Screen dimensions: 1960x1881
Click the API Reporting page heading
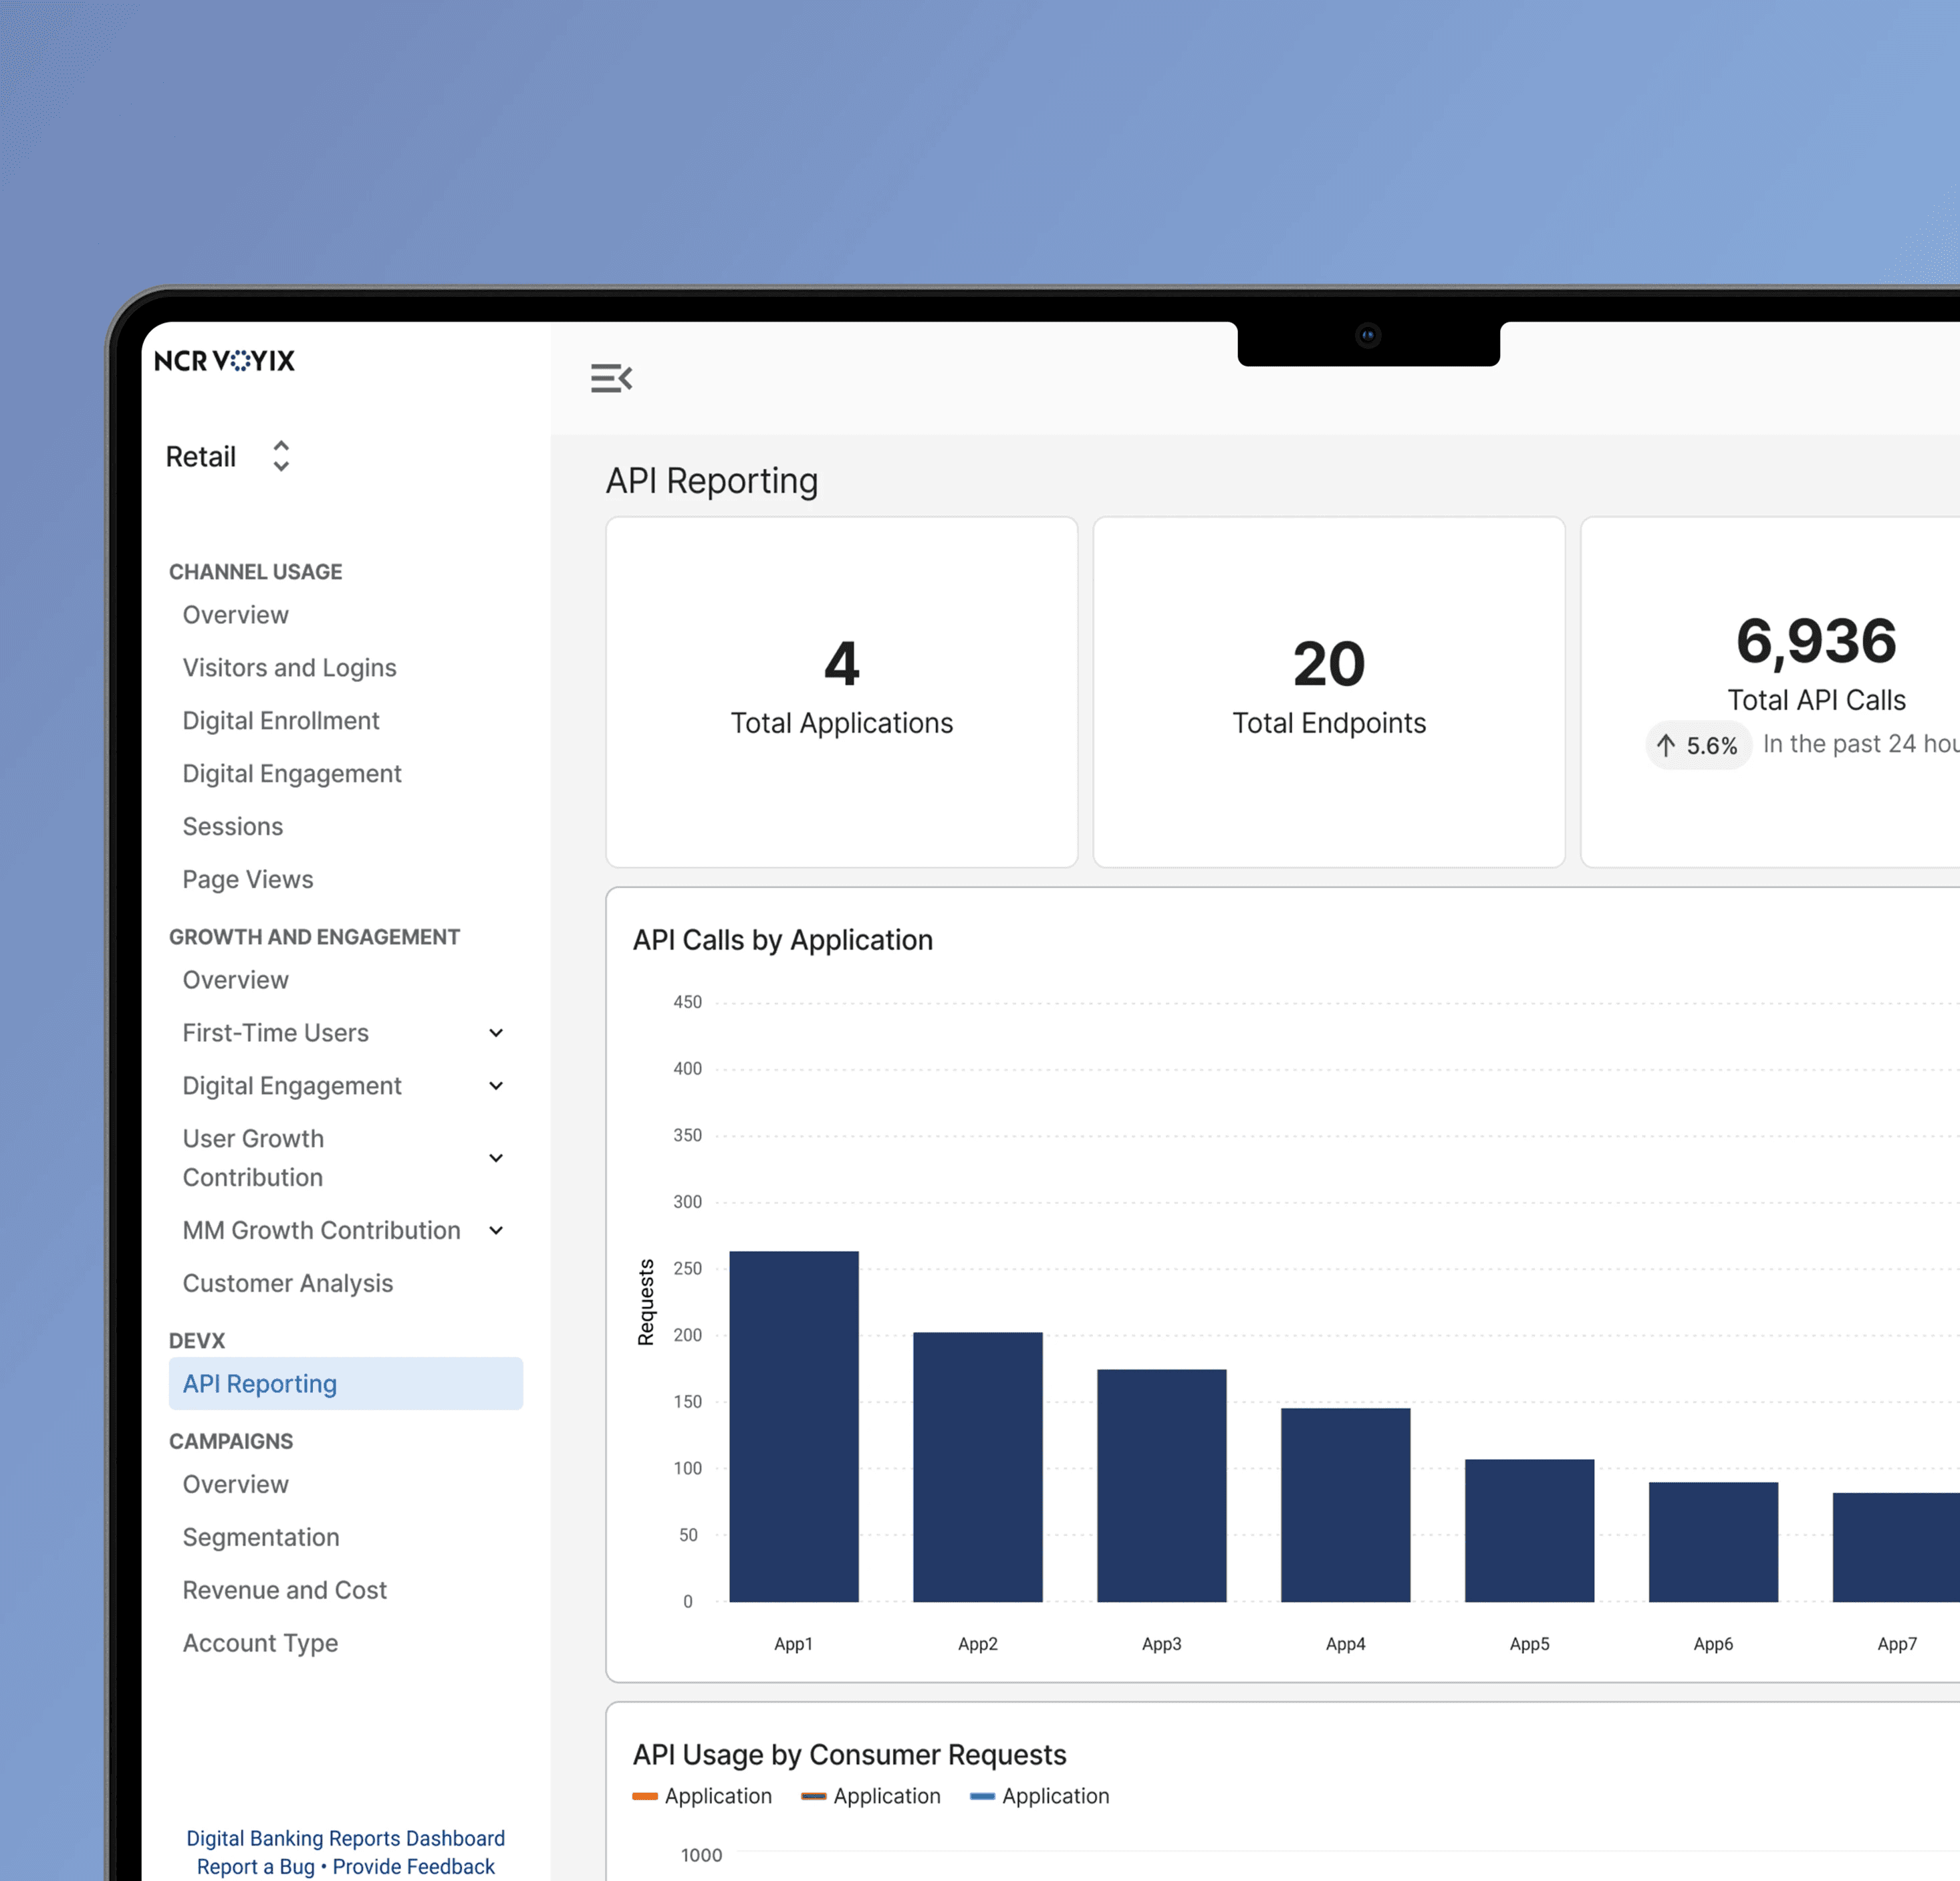click(x=711, y=480)
